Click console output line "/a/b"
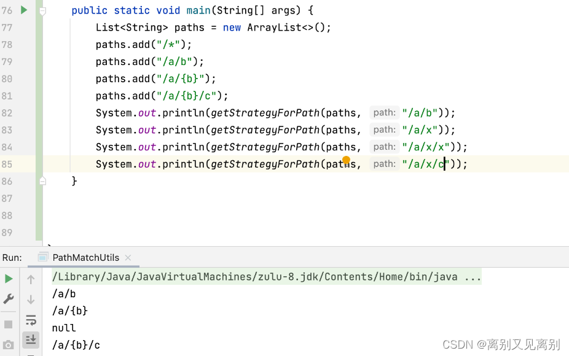The width and height of the screenshot is (569, 356). point(64,293)
